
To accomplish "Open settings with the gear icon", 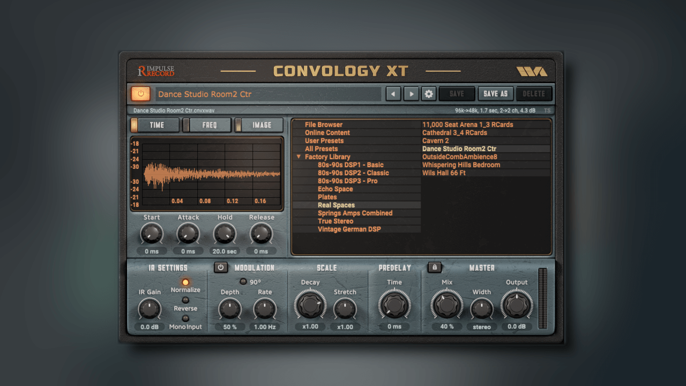I will (428, 94).
